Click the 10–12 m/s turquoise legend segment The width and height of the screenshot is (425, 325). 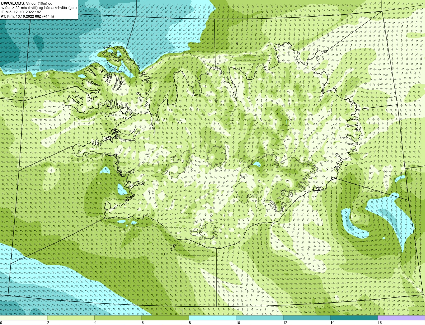[260, 318]
